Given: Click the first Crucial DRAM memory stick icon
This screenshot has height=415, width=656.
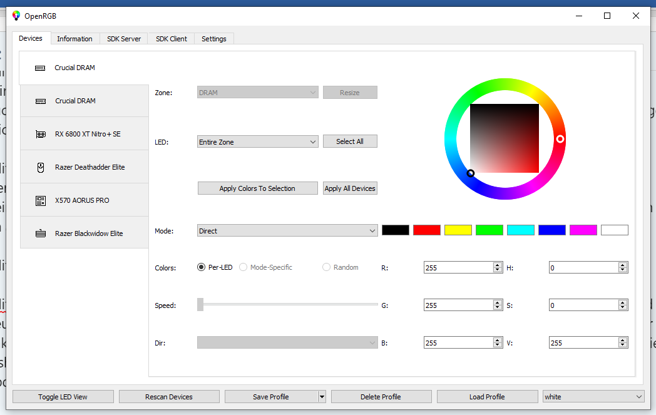Looking at the screenshot, I should pyautogui.click(x=40, y=68).
